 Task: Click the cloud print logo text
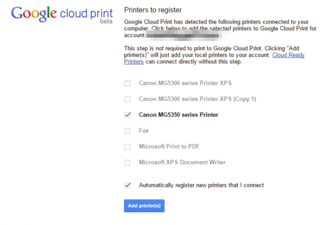click(86, 13)
